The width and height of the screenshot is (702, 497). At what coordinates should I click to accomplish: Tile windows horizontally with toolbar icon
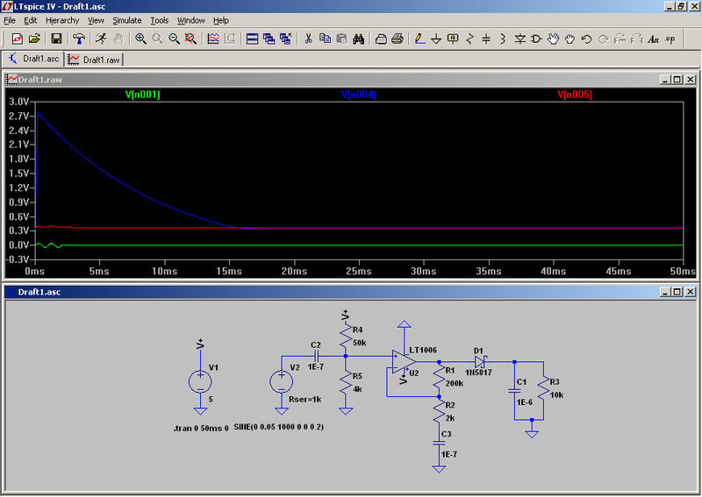coord(252,39)
